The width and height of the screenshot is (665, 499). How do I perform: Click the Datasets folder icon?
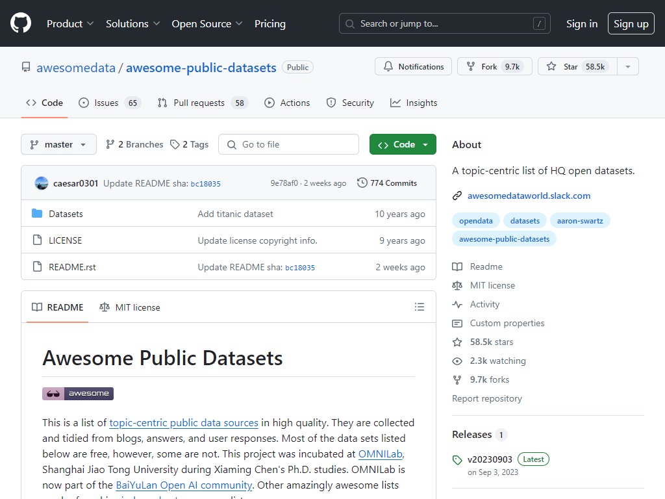point(37,213)
